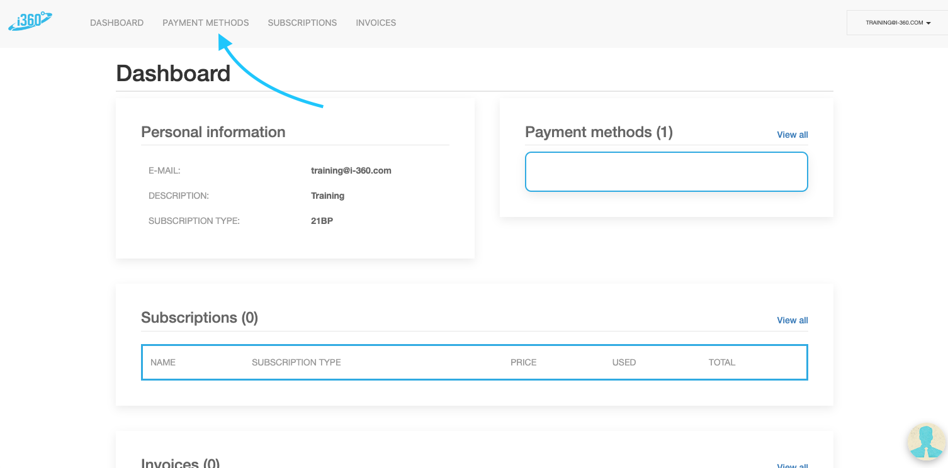
Task: Select the saved payment method card
Action: [667, 172]
